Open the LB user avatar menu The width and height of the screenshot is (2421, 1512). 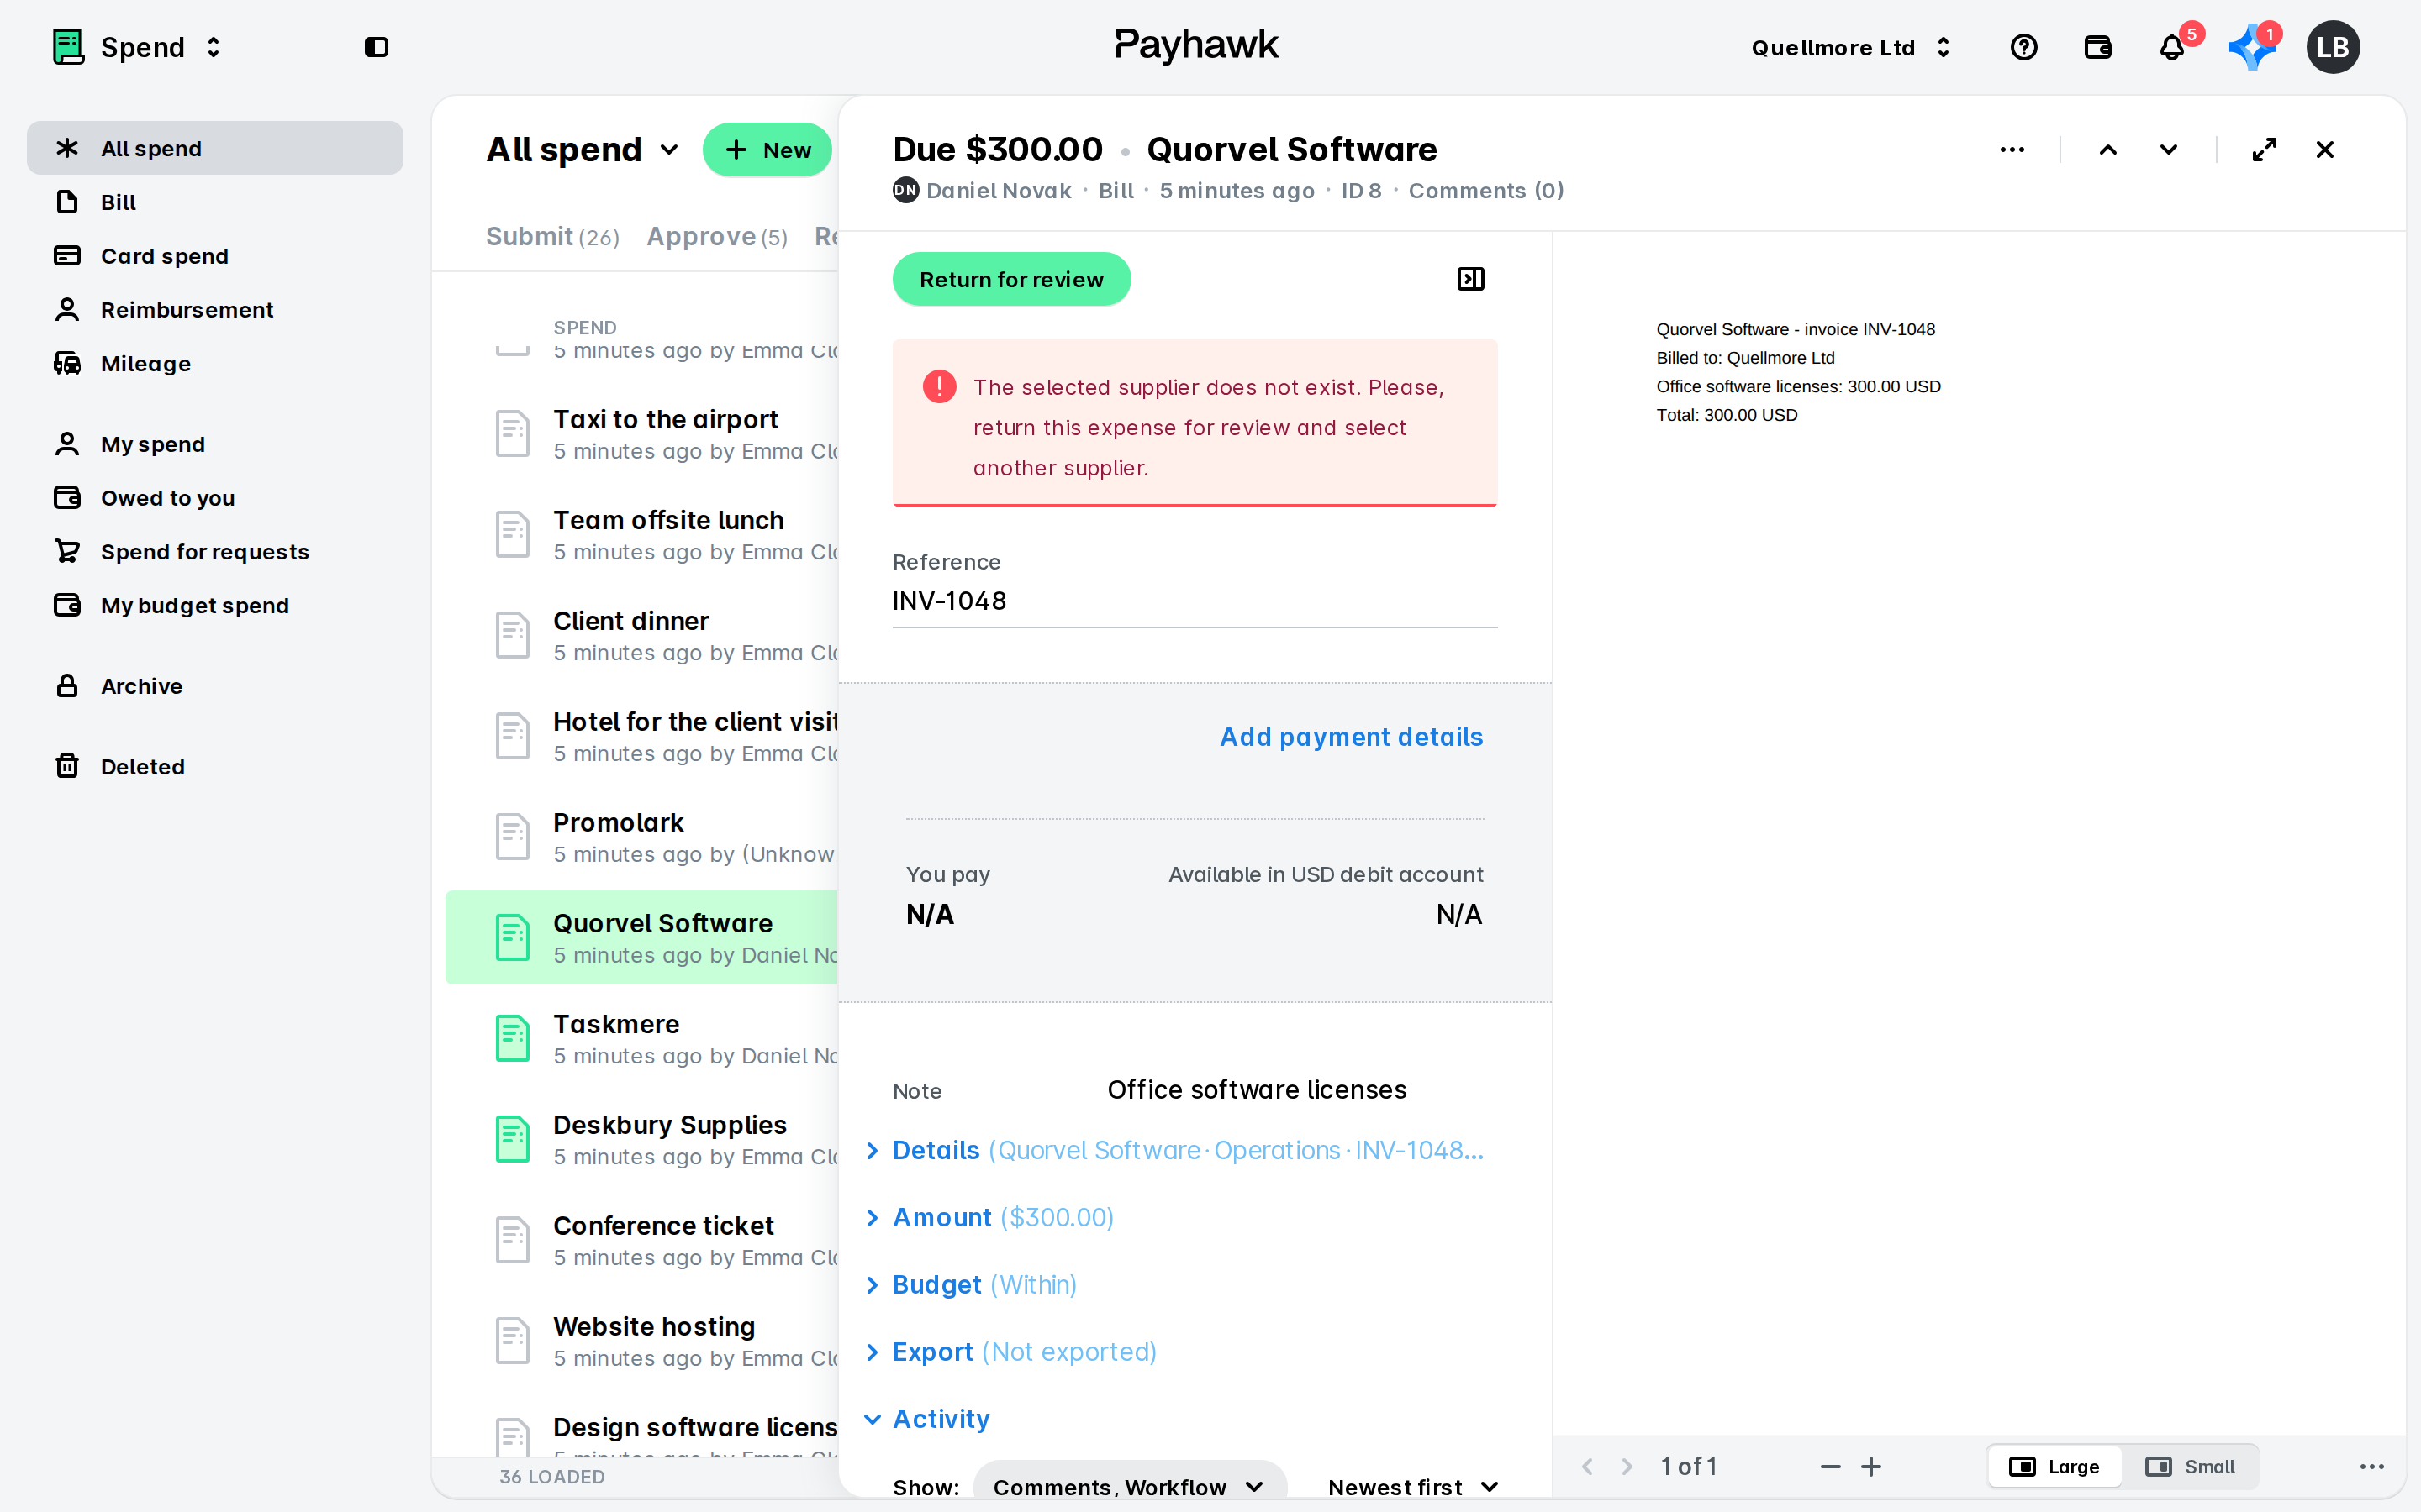(2333, 47)
